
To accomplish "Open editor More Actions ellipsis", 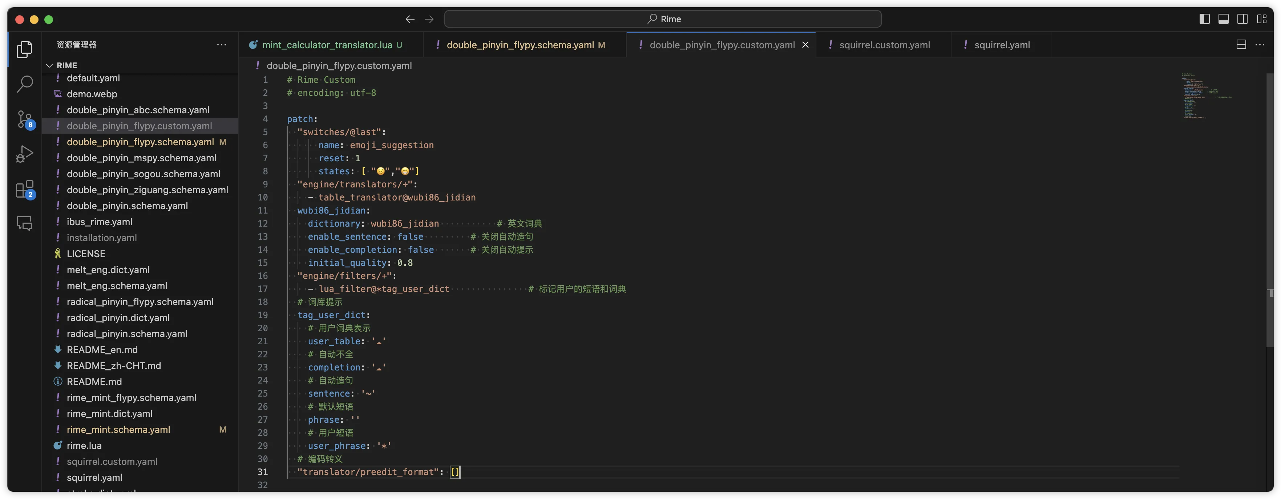I will (1260, 45).
